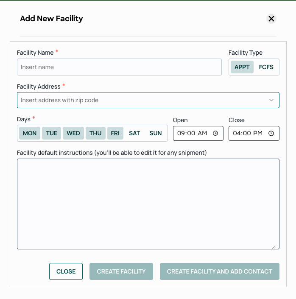The height and width of the screenshot is (299, 296).
Task: Toggle the FRI day chip
Action: 115,133
